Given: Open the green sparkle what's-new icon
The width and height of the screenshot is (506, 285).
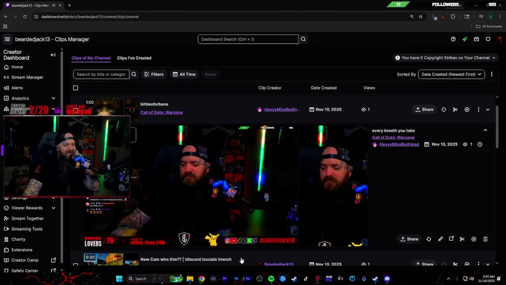Looking at the screenshot, I should (465, 39).
